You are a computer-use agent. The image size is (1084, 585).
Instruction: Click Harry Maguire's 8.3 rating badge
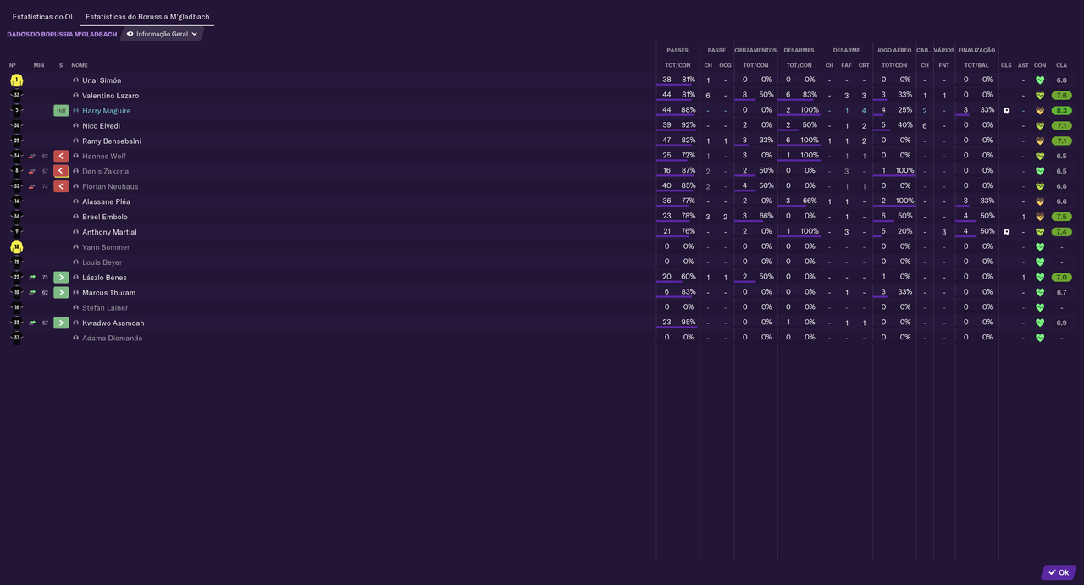coord(1062,111)
